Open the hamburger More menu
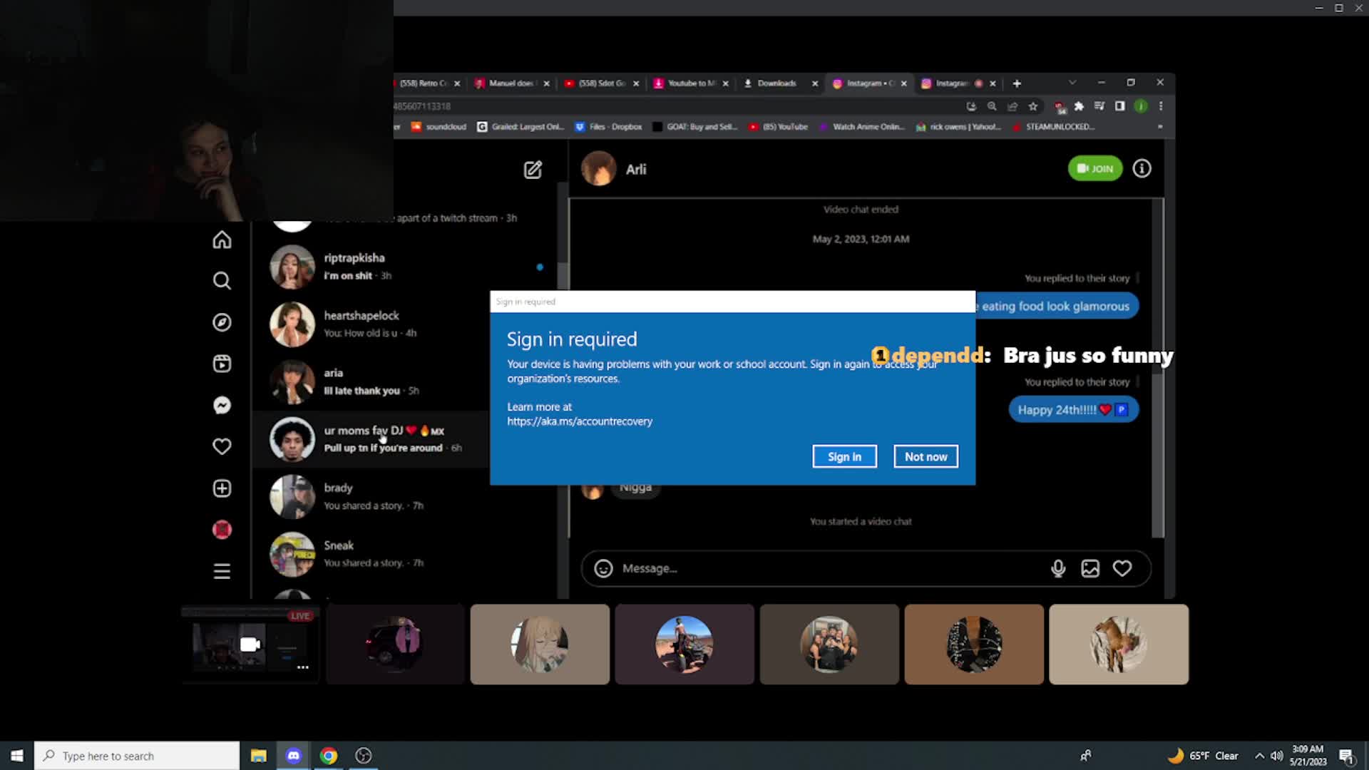The height and width of the screenshot is (770, 1369). pyautogui.click(x=222, y=571)
